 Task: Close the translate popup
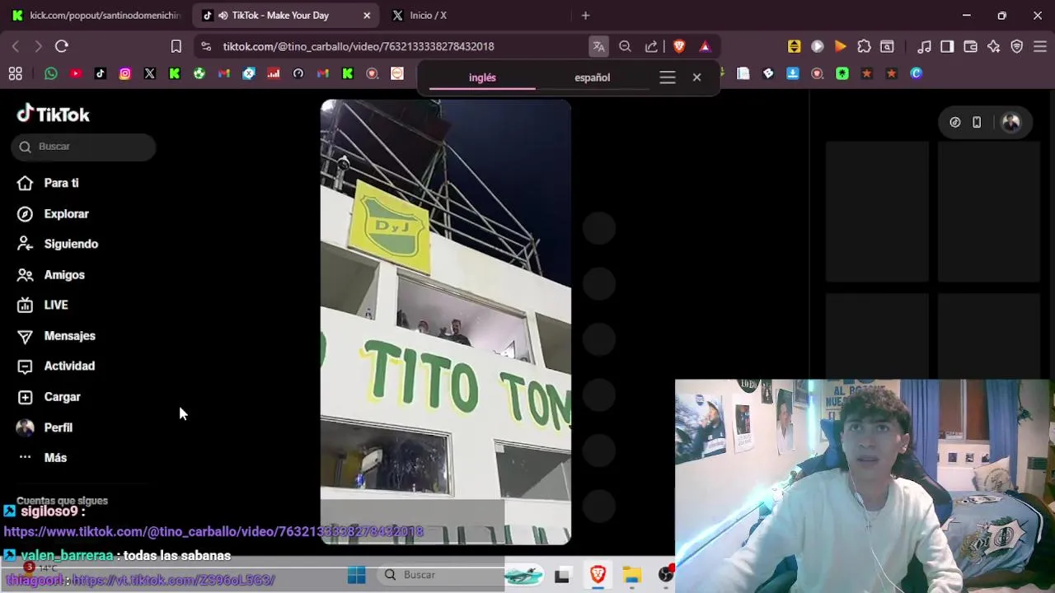point(696,77)
